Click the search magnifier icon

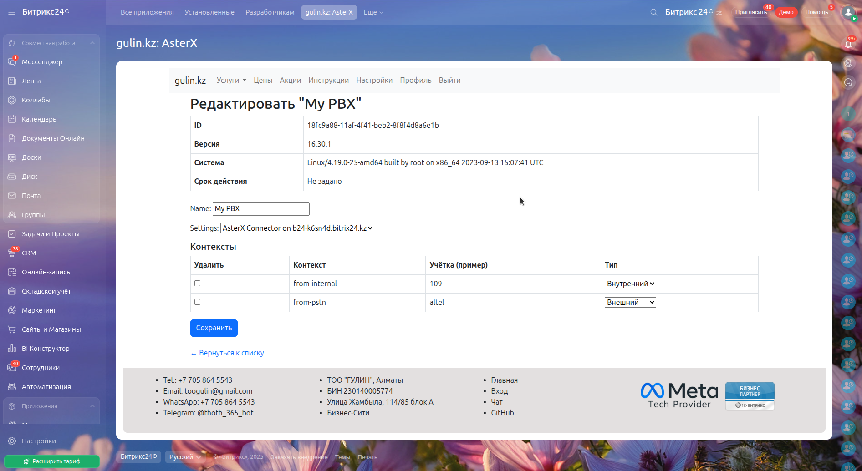click(653, 12)
